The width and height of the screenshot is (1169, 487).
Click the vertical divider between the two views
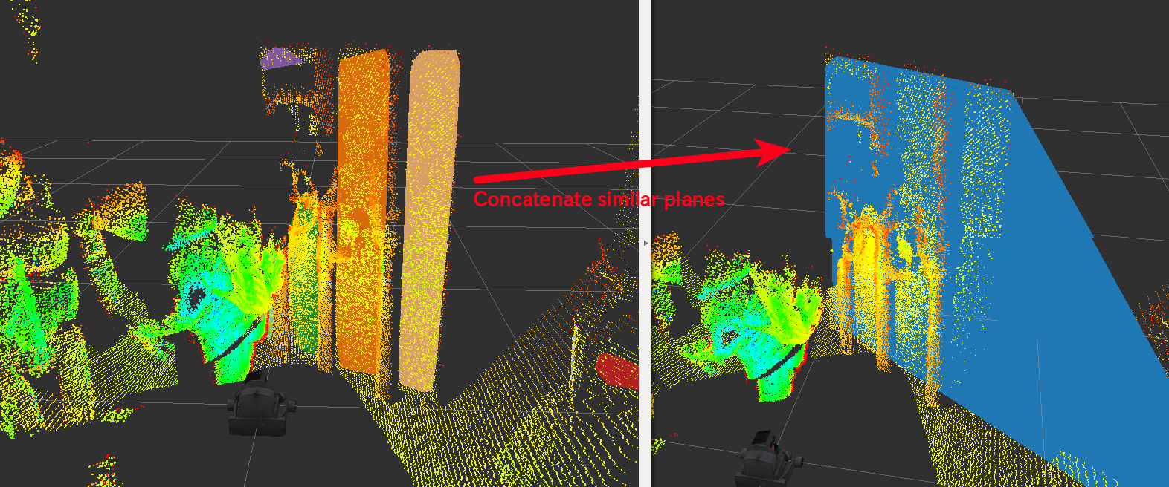tap(645, 244)
